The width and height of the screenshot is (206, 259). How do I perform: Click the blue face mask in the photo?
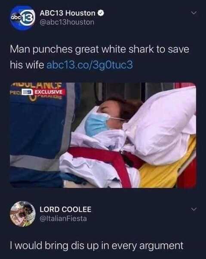(x=97, y=124)
